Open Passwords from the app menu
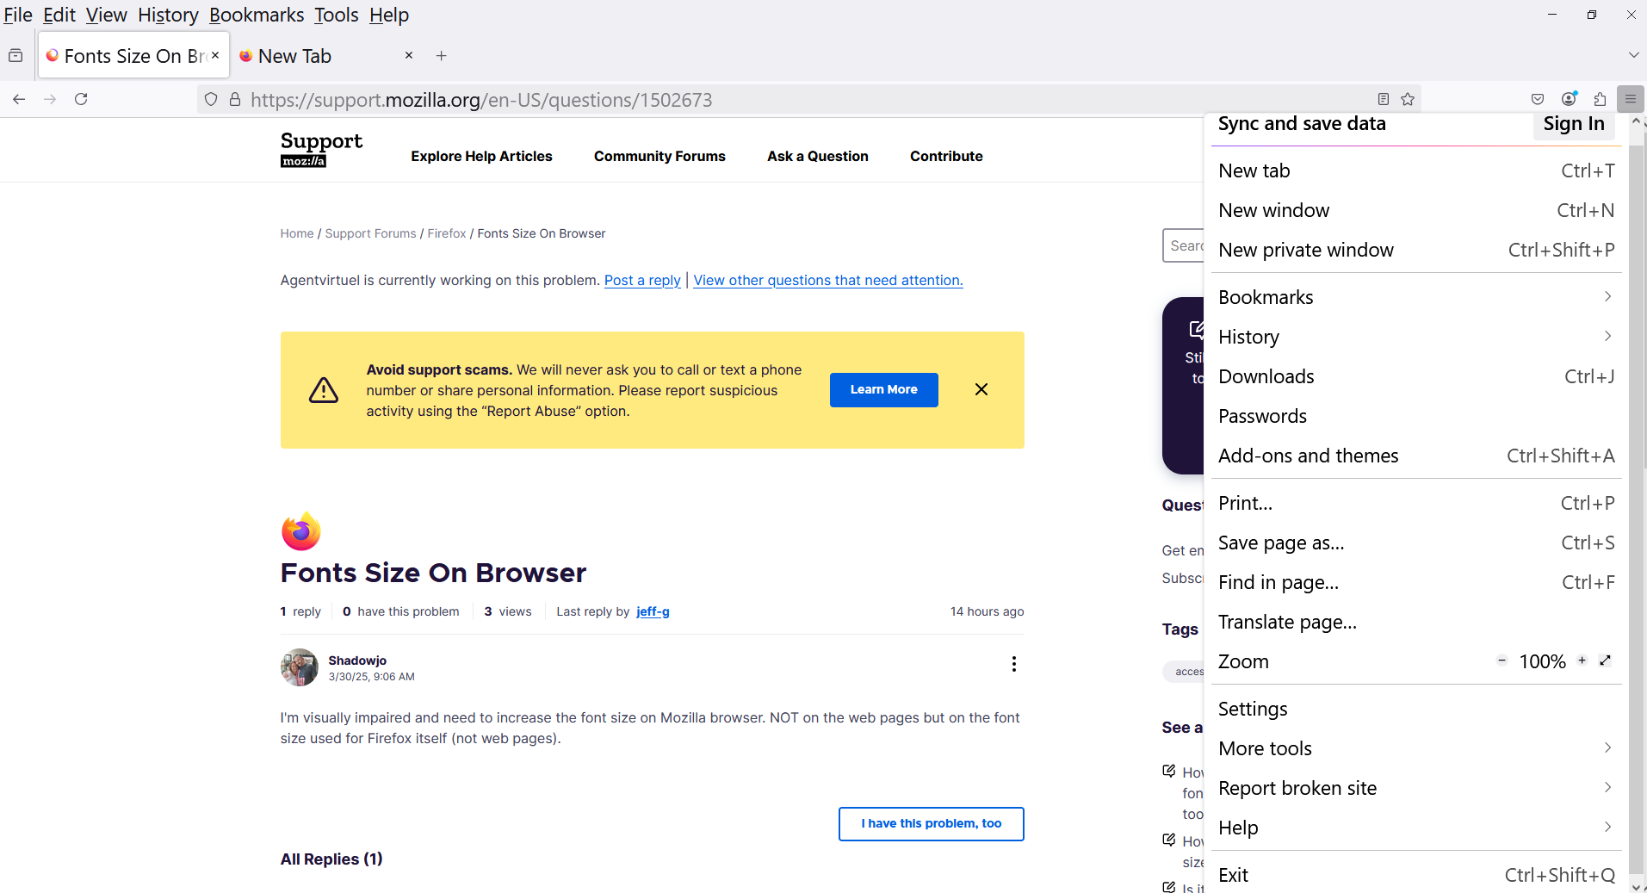The image size is (1647, 893). 1415,416
